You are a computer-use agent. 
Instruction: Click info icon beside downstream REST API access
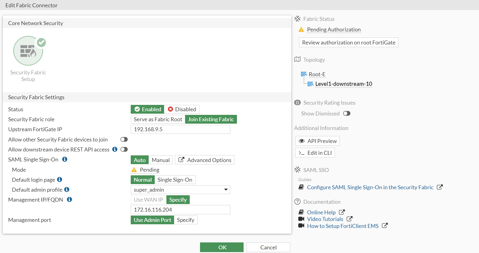tap(115, 149)
